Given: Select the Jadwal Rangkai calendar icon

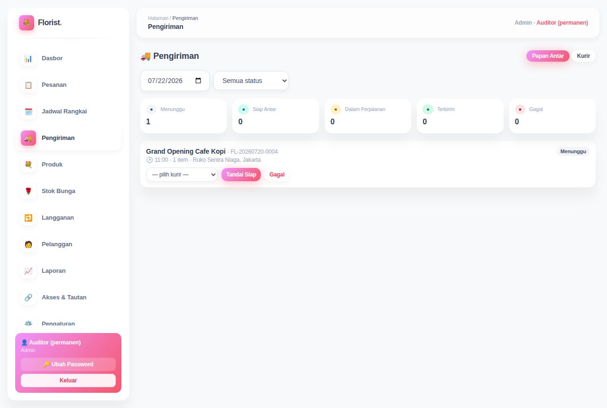Looking at the screenshot, I should pyautogui.click(x=28, y=111).
